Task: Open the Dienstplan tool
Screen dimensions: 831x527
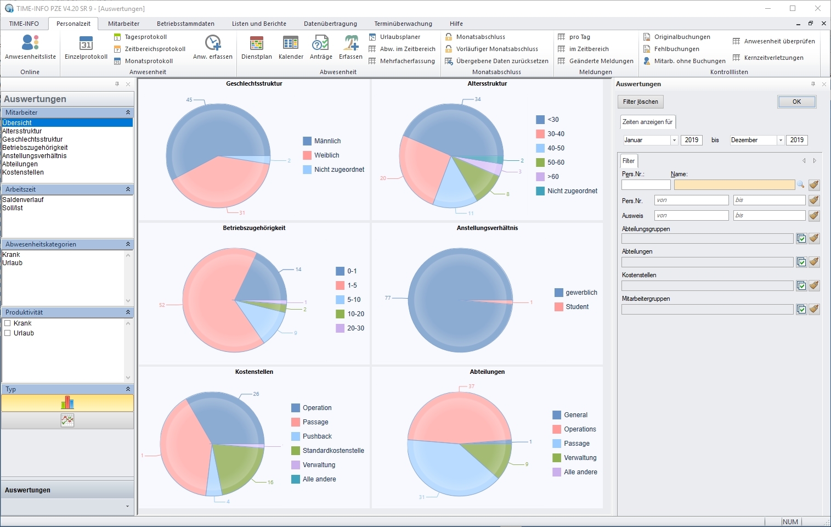Action: tap(257, 47)
